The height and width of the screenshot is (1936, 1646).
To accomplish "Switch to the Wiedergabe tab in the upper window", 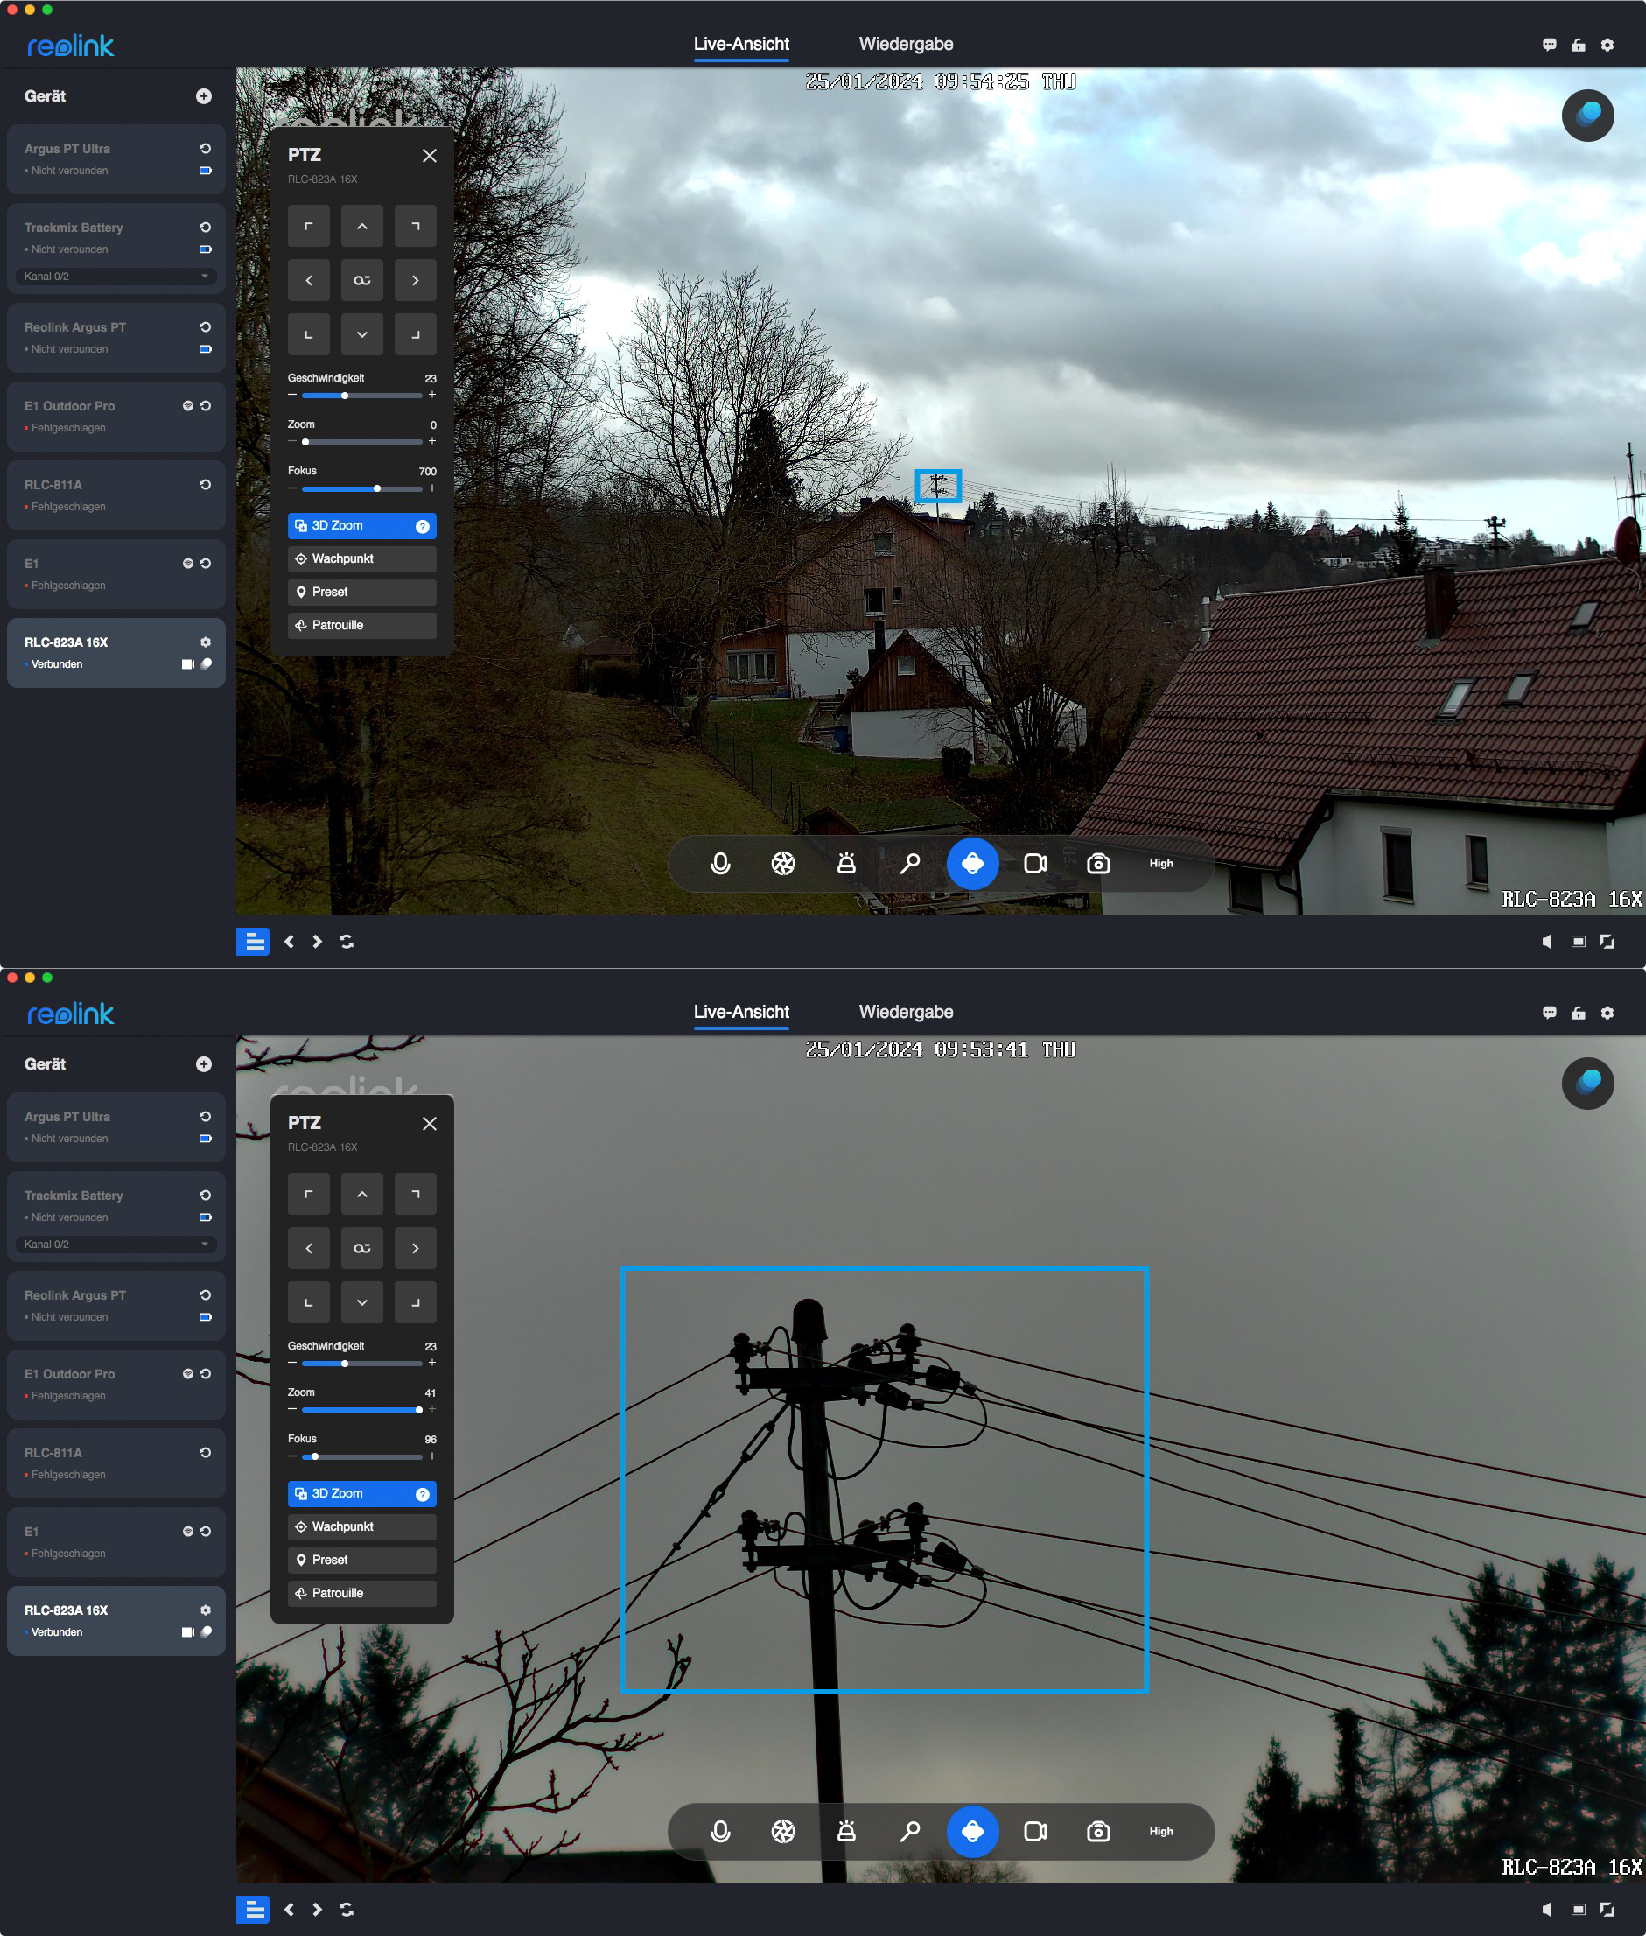I will (x=905, y=44).
